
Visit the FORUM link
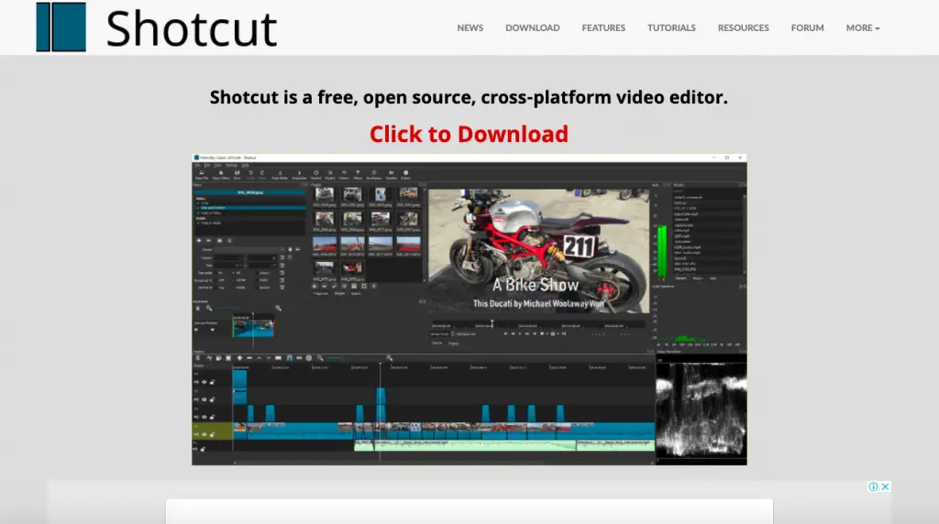click(x=807, y=27)
